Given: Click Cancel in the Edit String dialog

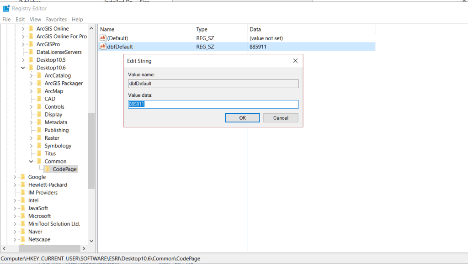Looking at the screenshot, I should point(280,117).
